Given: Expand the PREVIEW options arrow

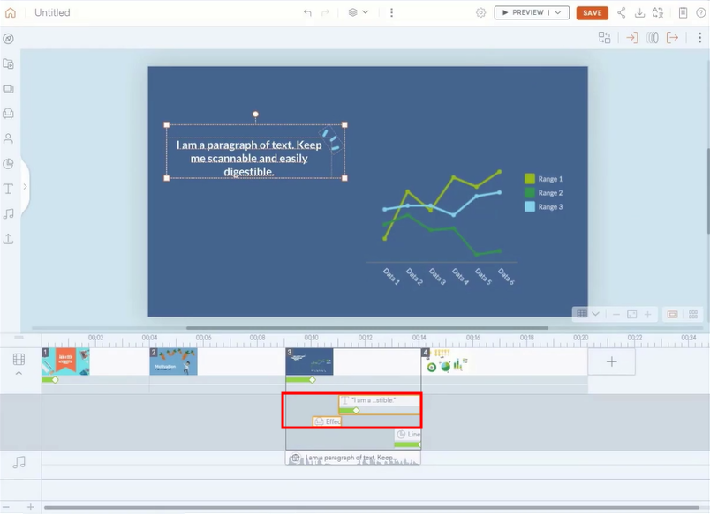Looking at the screenshot, I should (558, 12).
